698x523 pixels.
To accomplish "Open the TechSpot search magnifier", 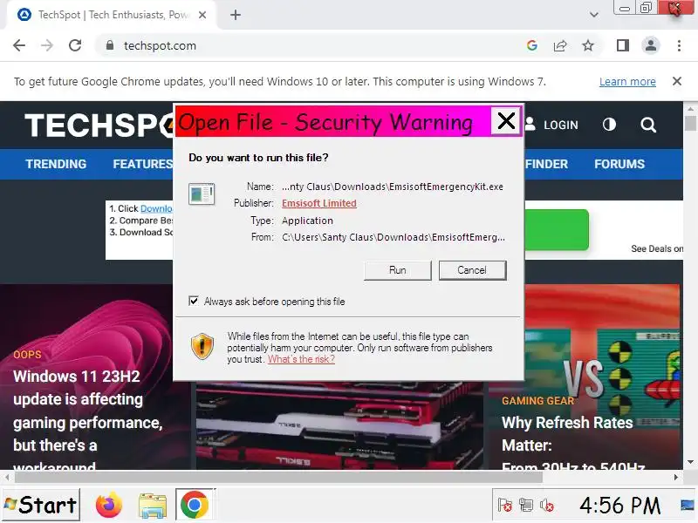I will coord(648,125).
